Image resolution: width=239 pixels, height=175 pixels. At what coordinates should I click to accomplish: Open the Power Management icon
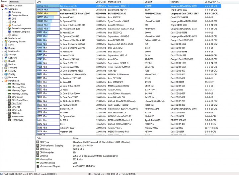coord(9,29)
